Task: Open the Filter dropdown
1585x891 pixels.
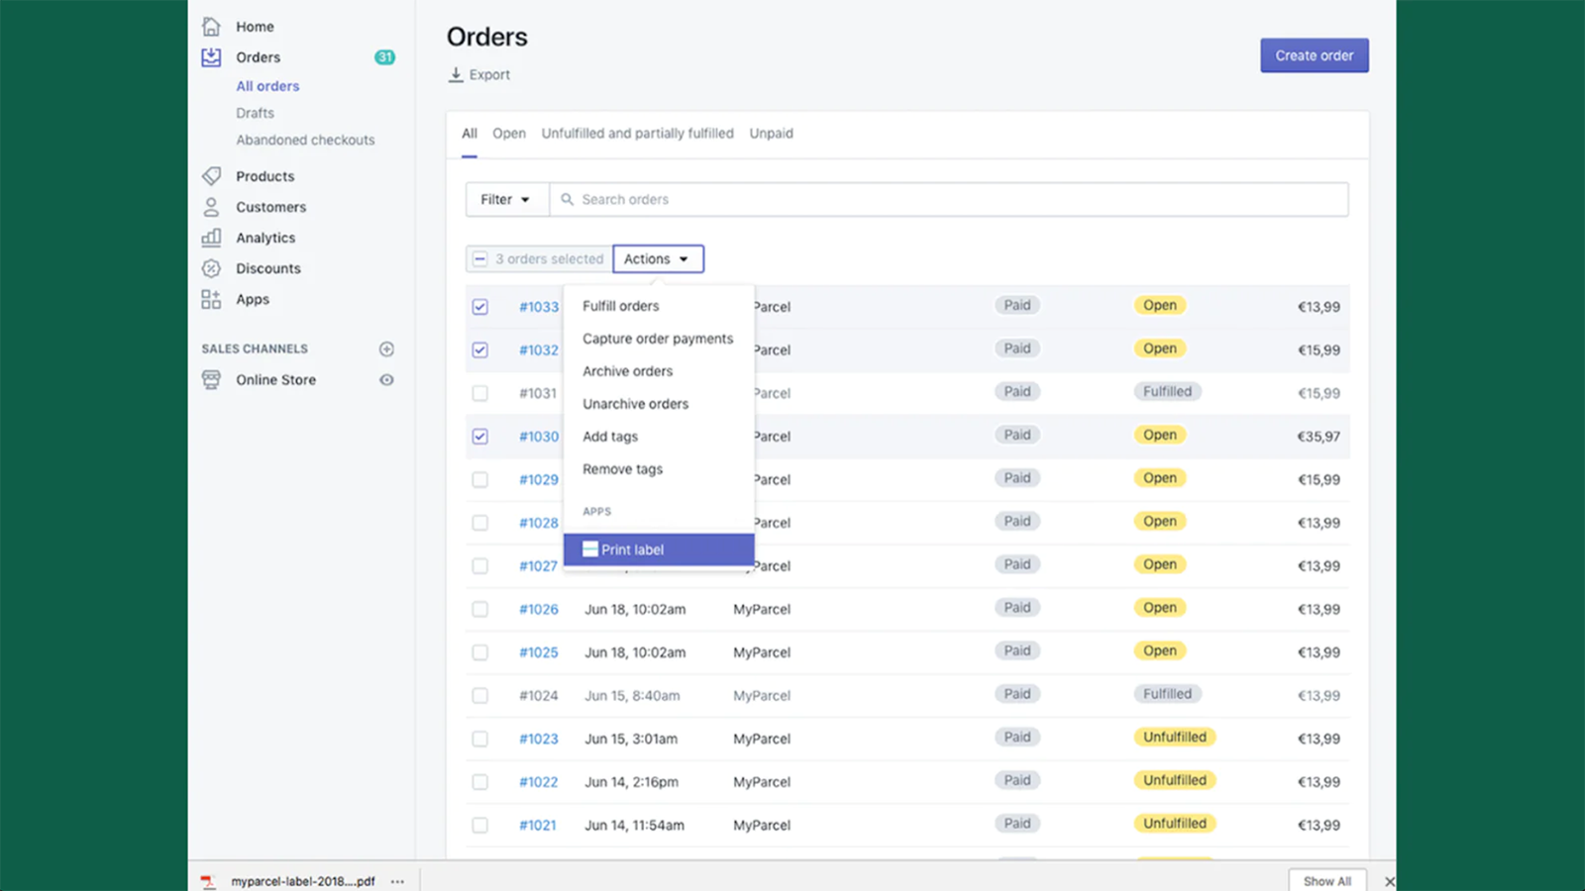Action: (x=506, y=200)
